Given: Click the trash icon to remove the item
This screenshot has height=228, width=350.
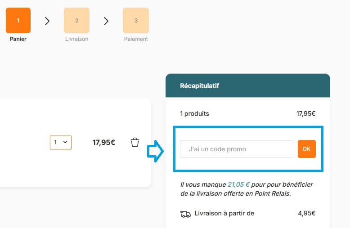Looking at the screenshot, I should (135, 143).
